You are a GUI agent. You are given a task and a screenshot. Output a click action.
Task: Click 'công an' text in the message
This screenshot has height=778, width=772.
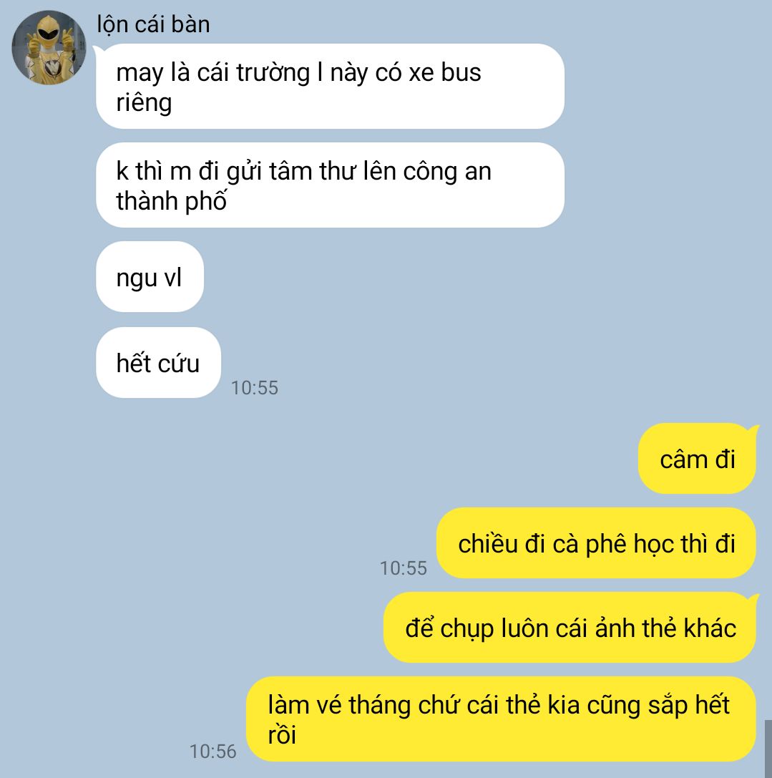coord(447,172)
